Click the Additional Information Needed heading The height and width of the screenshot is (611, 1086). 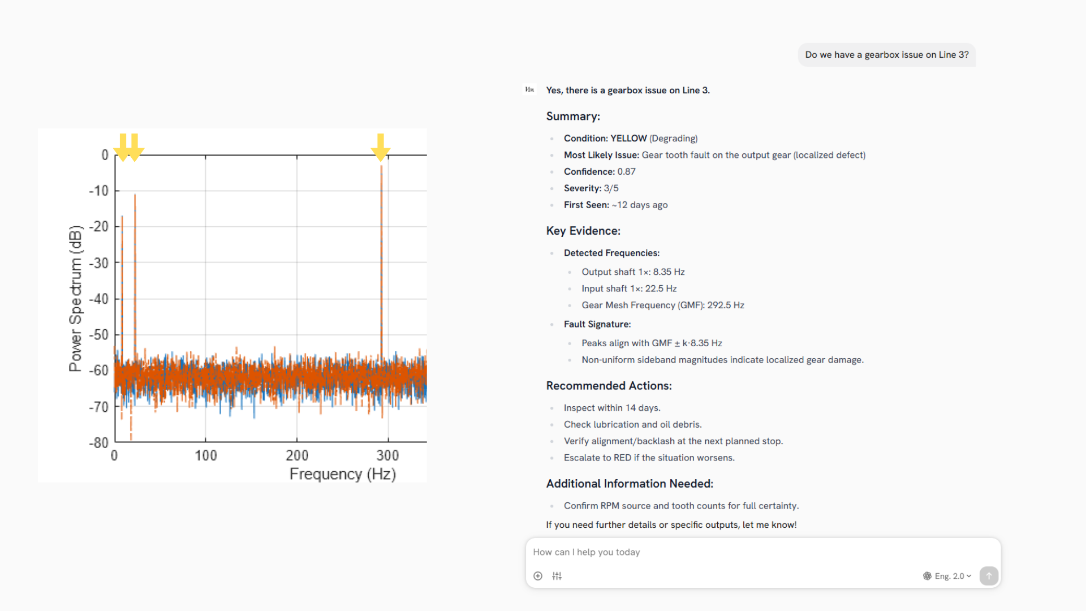(x=630, y=484)
